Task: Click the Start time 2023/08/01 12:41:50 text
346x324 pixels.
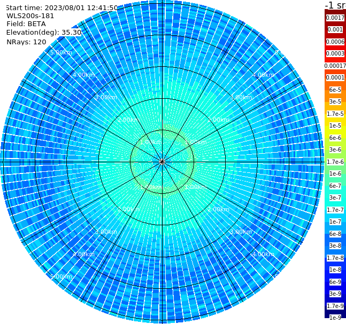Action: point(61,8)
